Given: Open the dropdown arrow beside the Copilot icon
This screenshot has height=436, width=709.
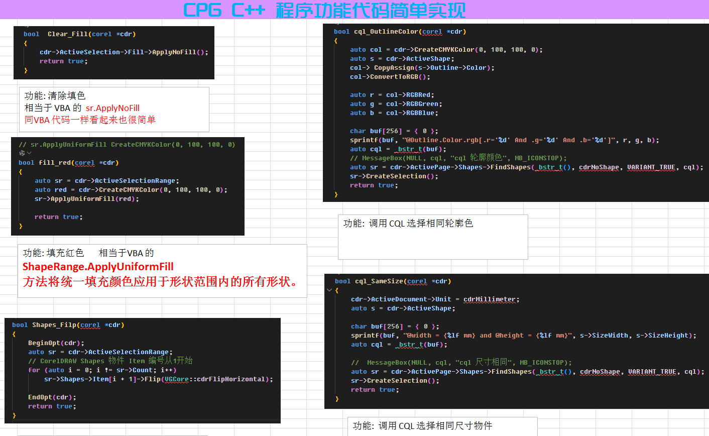Looking at the screenshot, I should pos(29,153).
